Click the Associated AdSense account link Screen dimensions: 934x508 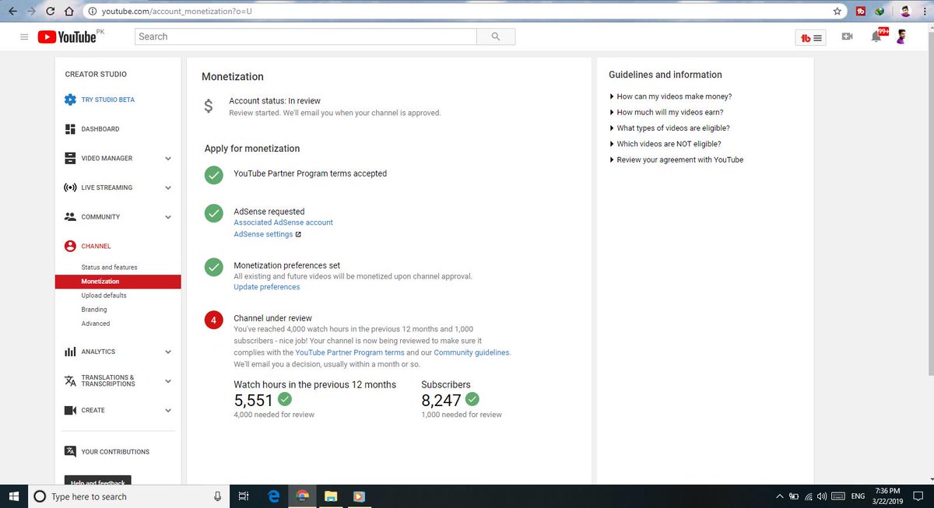tap(283, 222)
